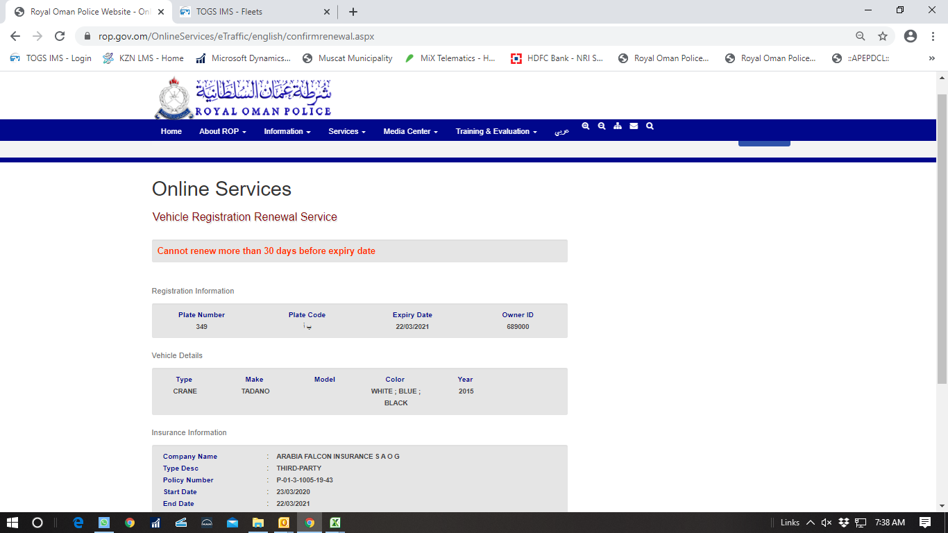This screenshot has width=948, height=533.
Task: Click the envelope contact icon in navbar
Action: pos(634,126)
